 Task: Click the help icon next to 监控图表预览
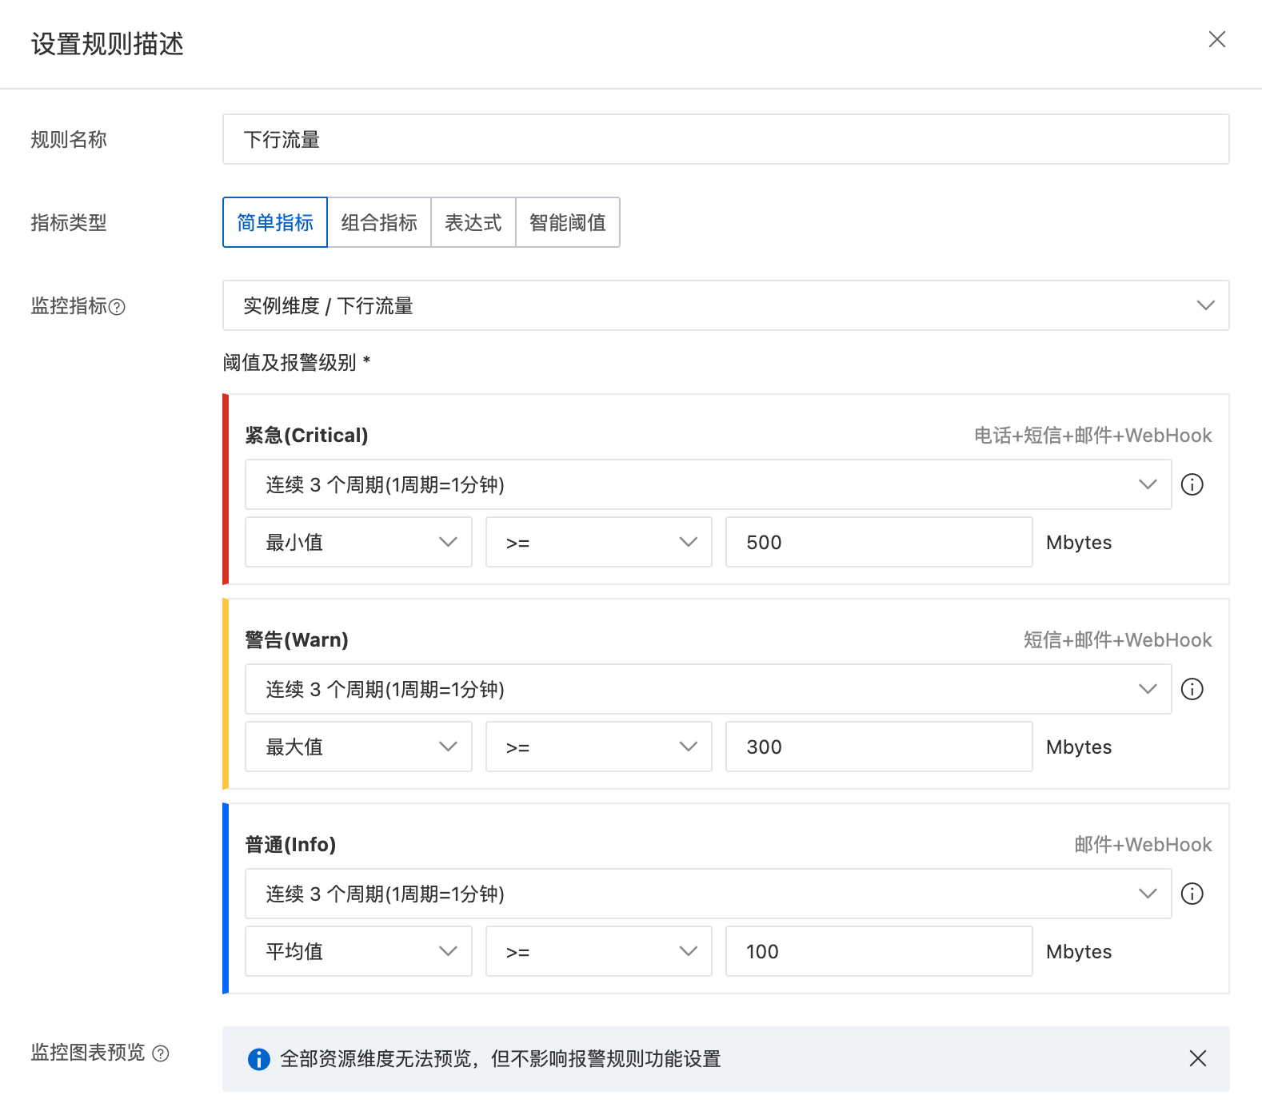click(161, 1053)
